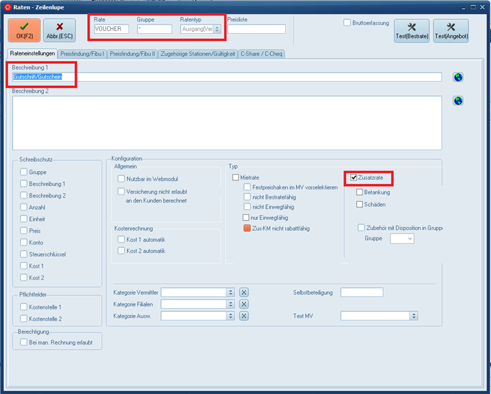
Task: Click the globe icon beside Beschreibung 2
Action: click(458, 101)
